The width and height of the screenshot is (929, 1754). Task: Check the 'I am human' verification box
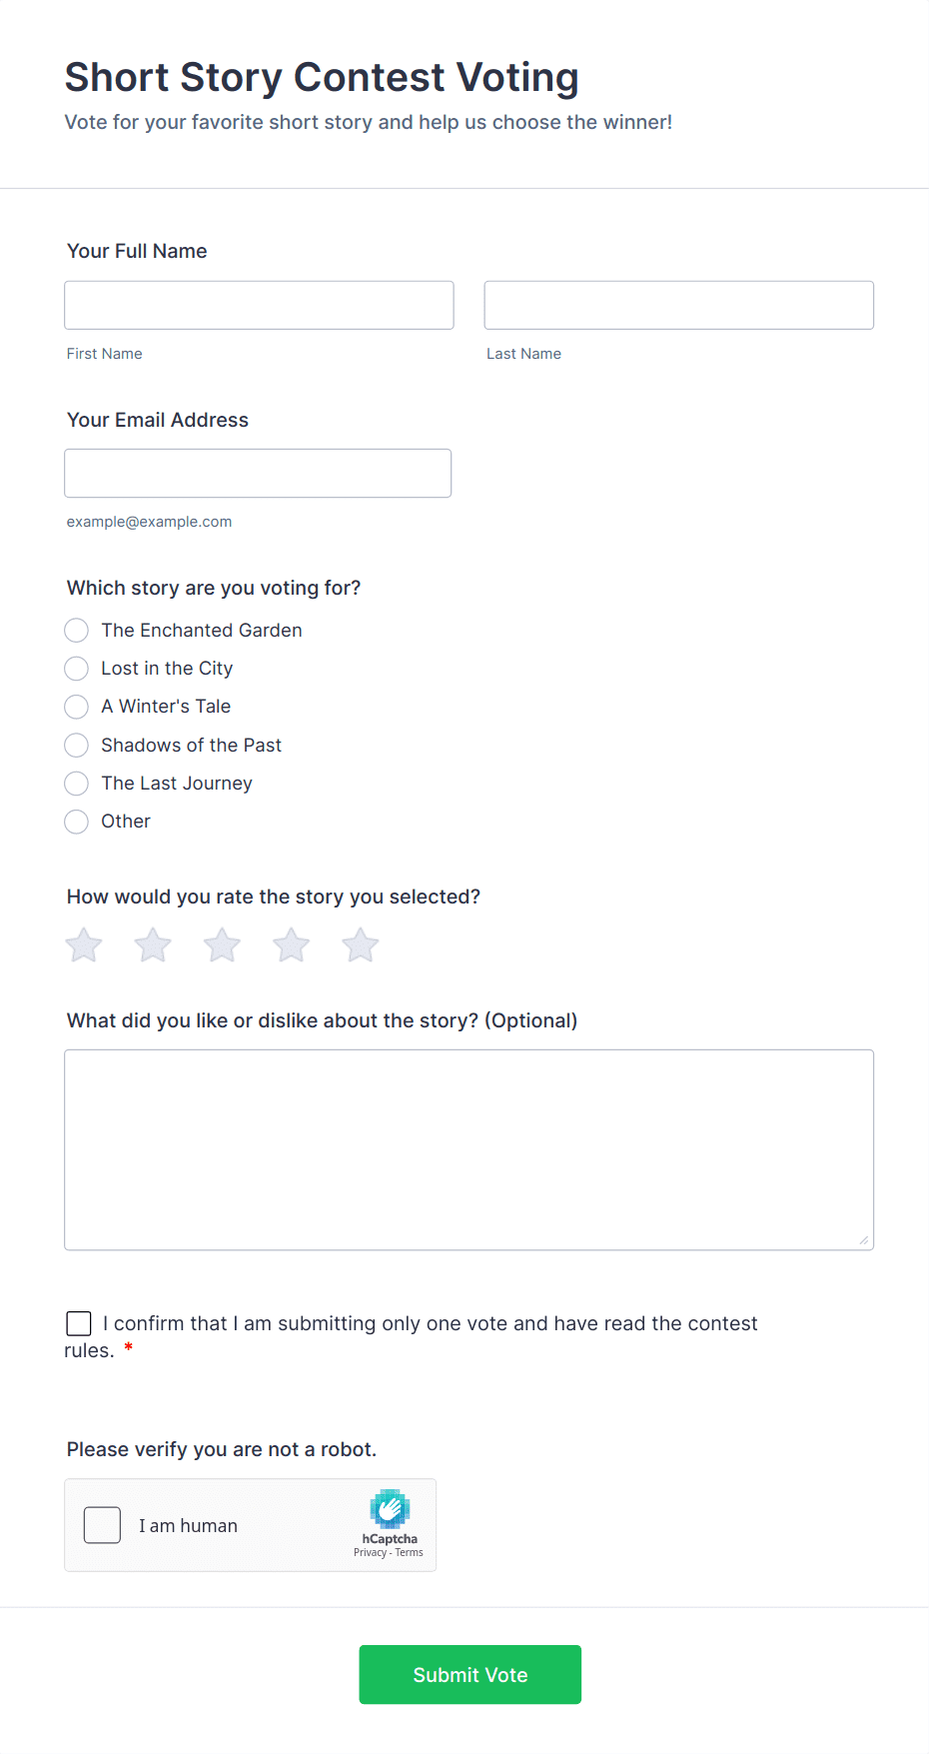click(102, 1524)
